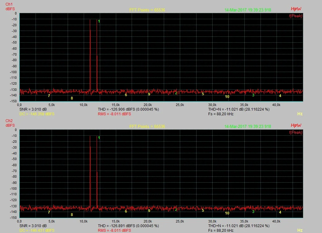Click f(Peak) label in Ch1 plot
322x233 pixels.
[x=295, y=16]
